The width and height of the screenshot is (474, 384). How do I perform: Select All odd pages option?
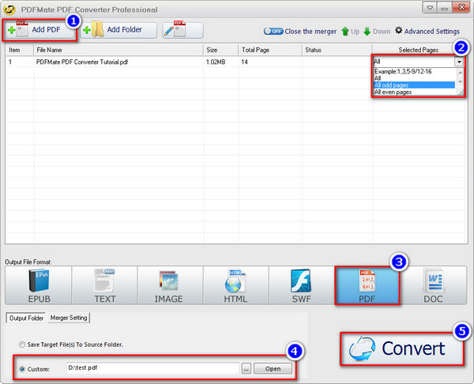(414, 85)
